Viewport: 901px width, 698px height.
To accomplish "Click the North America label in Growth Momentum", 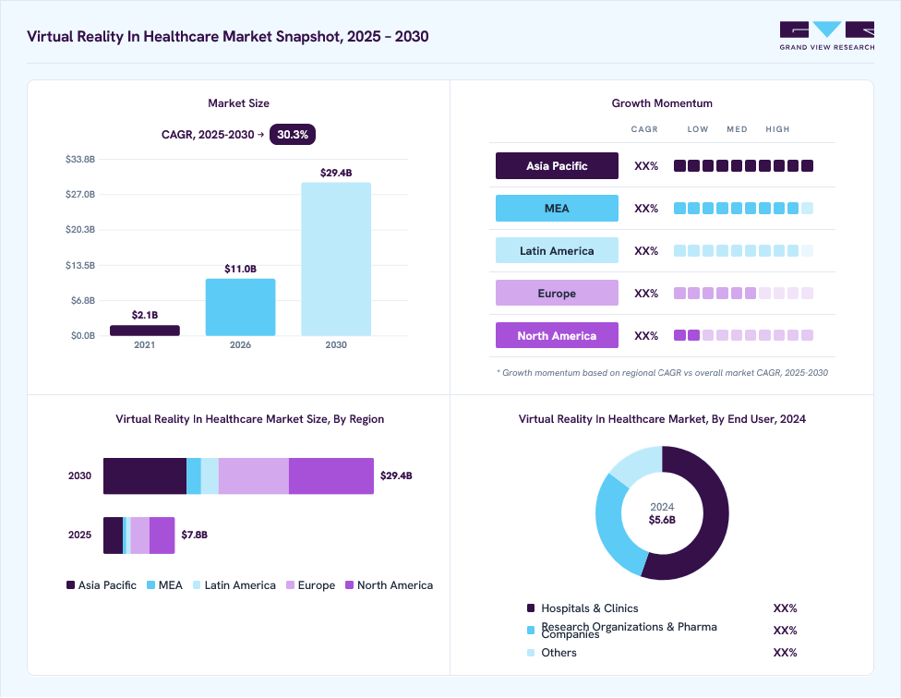I will click(557, 335).
